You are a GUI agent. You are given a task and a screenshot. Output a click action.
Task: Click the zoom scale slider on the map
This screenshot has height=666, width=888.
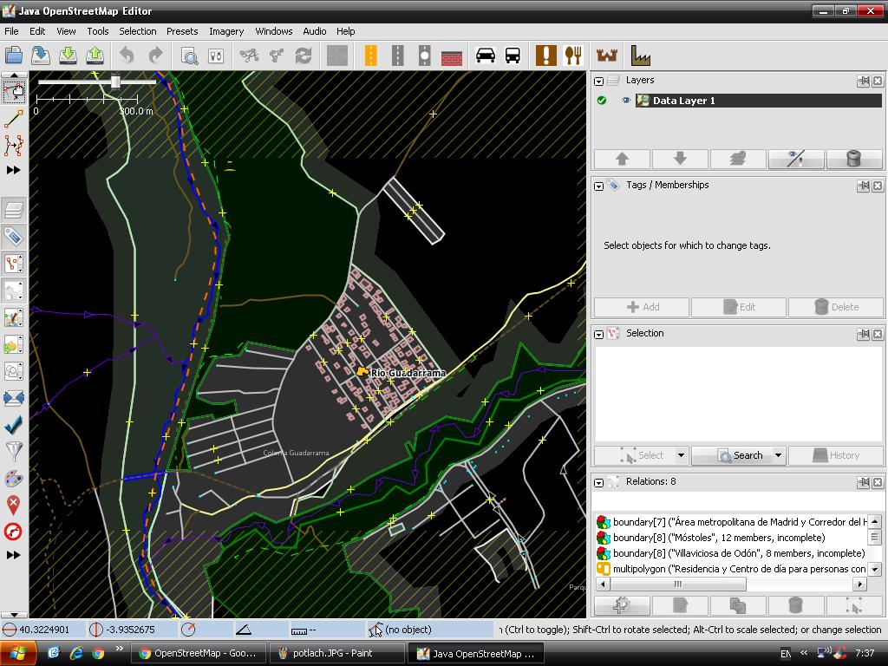coord(114,82)
